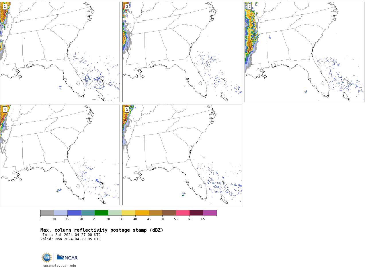Viewport: 367px width, 269px height.
Task: Click the dark green 25-30 dBZ swatch
Action: [101, 213]
